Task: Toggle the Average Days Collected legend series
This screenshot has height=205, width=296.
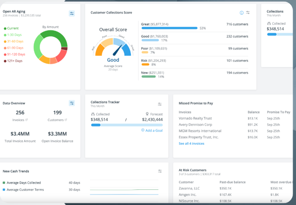Action: (22, 183)
